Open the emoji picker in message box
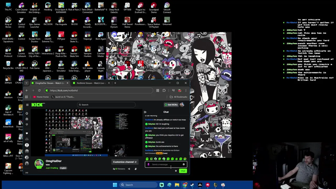 [x=184, y=164]
